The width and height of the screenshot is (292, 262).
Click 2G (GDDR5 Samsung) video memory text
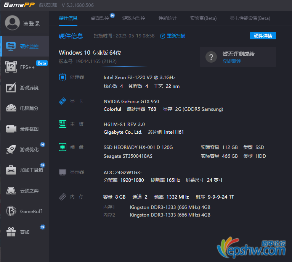tap(199, 109)
